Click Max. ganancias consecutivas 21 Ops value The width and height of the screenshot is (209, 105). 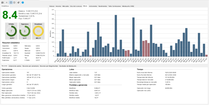pos(31,95)
